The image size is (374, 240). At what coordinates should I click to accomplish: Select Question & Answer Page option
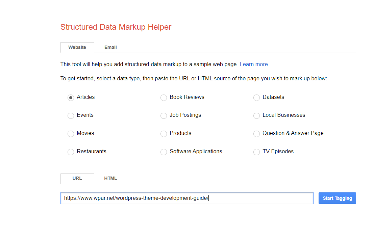[x=256, y=134]
